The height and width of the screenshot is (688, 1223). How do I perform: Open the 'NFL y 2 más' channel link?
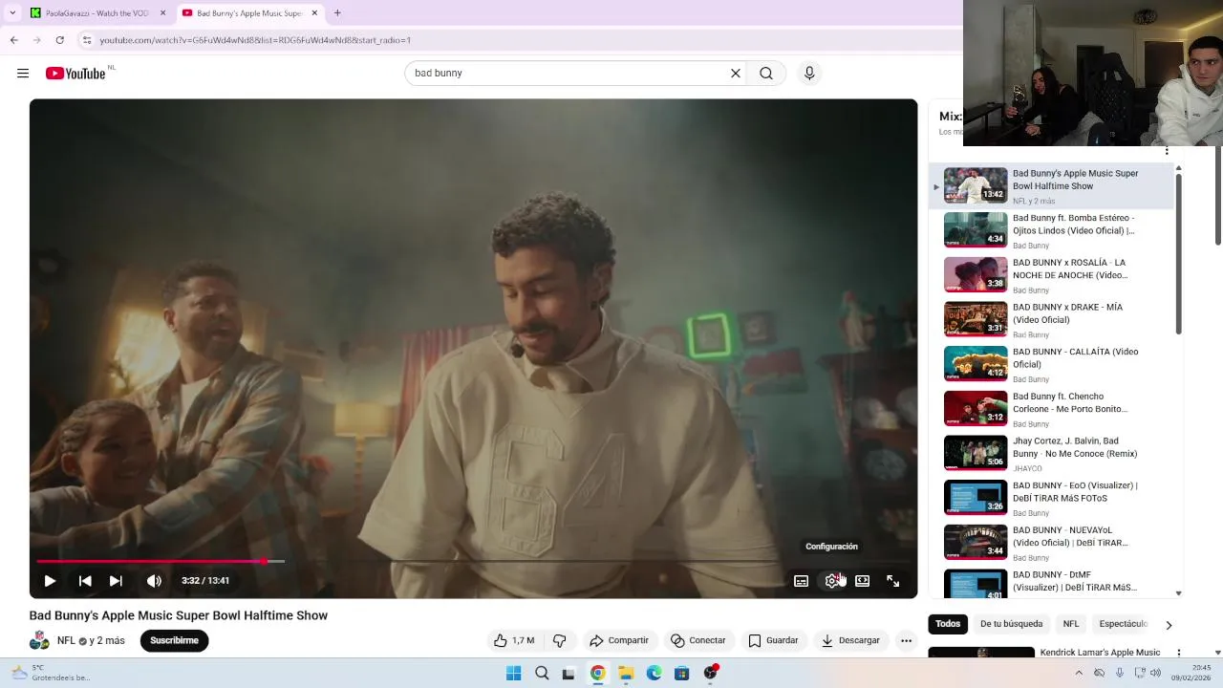pyautogui.click(x=91, y=640)
